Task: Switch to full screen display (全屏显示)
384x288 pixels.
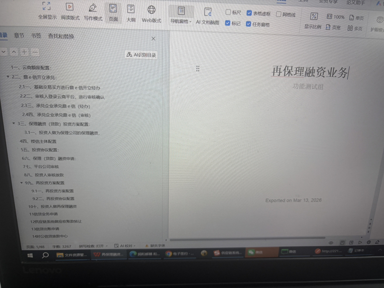Action: 47,11
